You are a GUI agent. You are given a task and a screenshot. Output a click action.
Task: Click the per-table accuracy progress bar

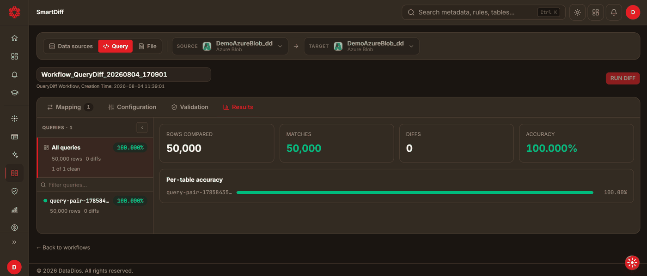415,192
